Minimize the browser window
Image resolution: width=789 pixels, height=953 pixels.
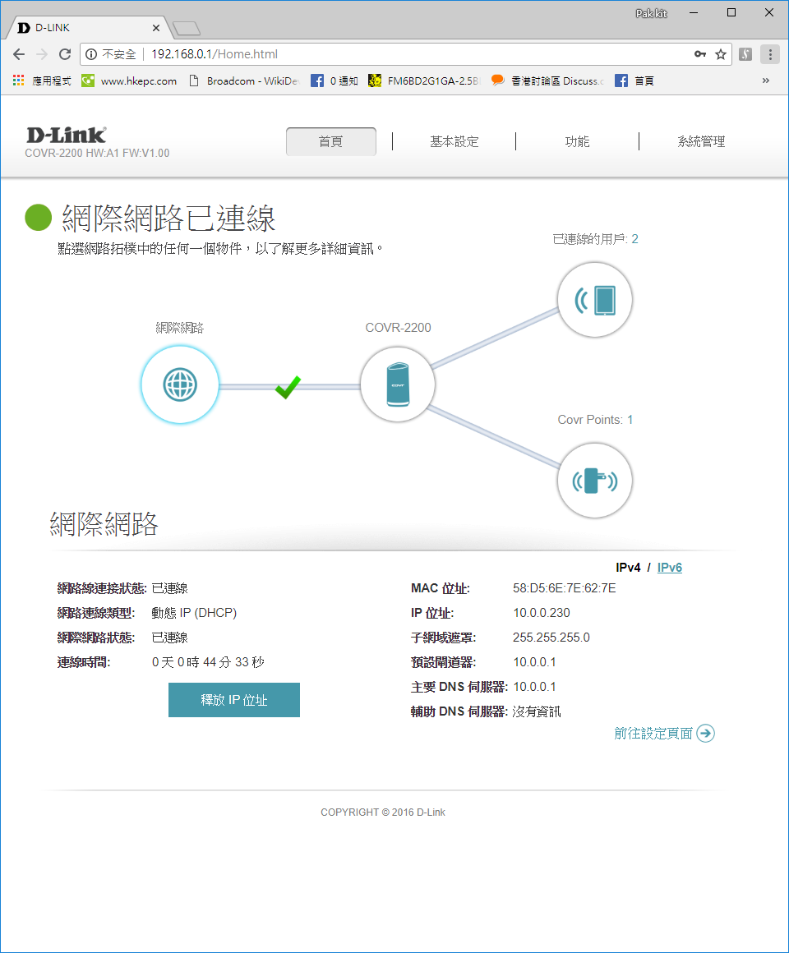coord(694,13)
